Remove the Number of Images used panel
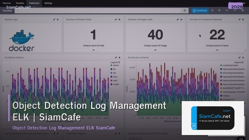Viewport: 249px width, 140px height. [x=181, y=20]
